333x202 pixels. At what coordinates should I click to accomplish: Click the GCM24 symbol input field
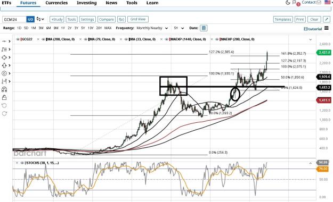click(x=14, y=19)
